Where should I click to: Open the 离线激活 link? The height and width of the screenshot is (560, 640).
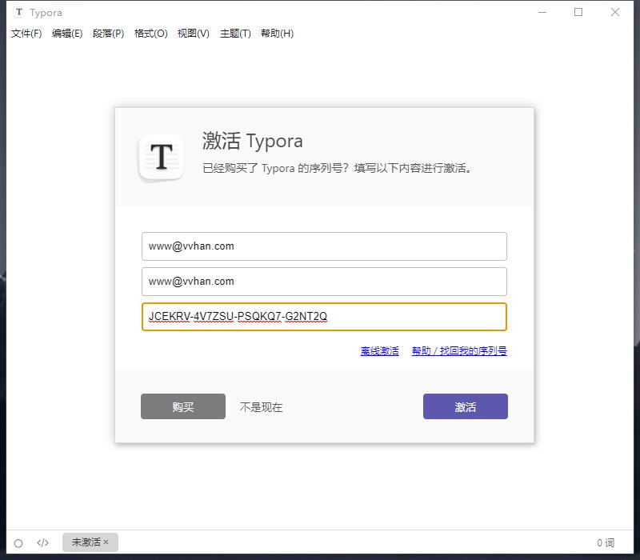[x=379, y=351]
